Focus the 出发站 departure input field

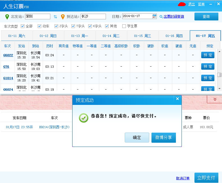pyautogui.click(x=38, y=17)
